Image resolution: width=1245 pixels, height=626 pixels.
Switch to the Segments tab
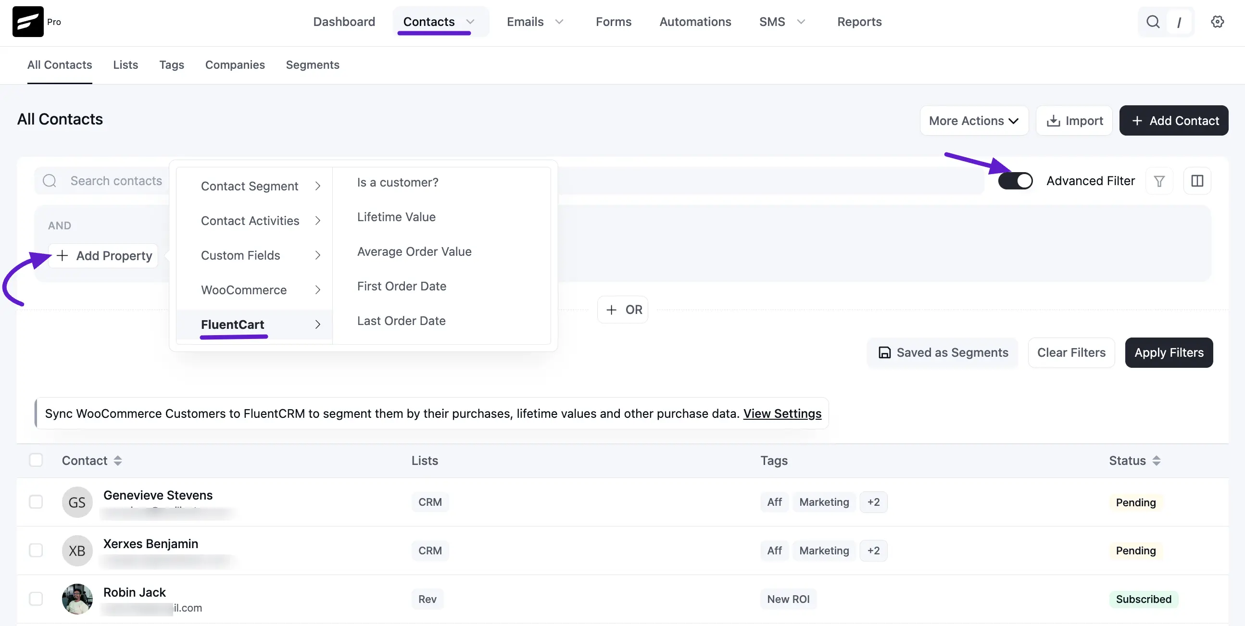(313, 65)
